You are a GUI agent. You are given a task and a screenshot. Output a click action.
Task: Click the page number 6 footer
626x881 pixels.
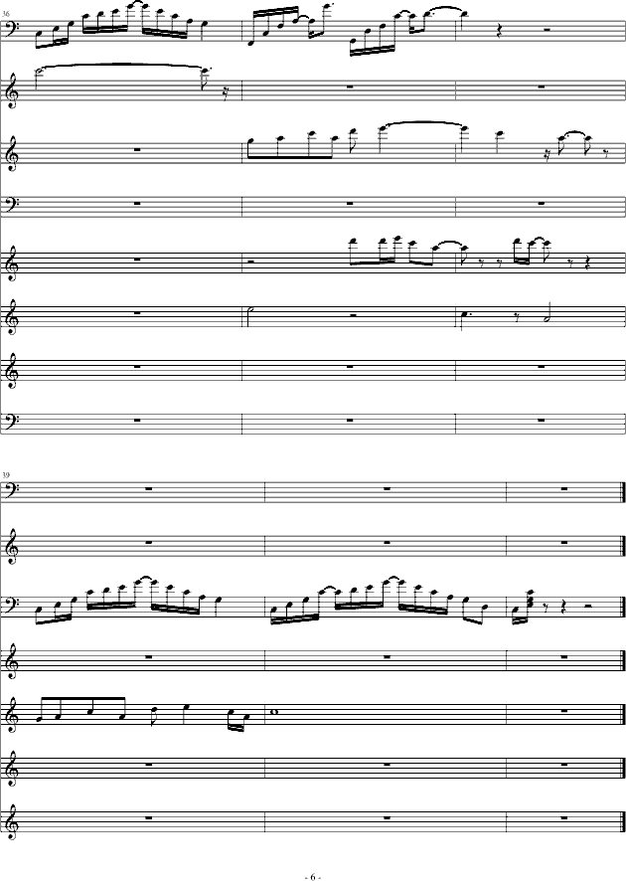point(312,877)
